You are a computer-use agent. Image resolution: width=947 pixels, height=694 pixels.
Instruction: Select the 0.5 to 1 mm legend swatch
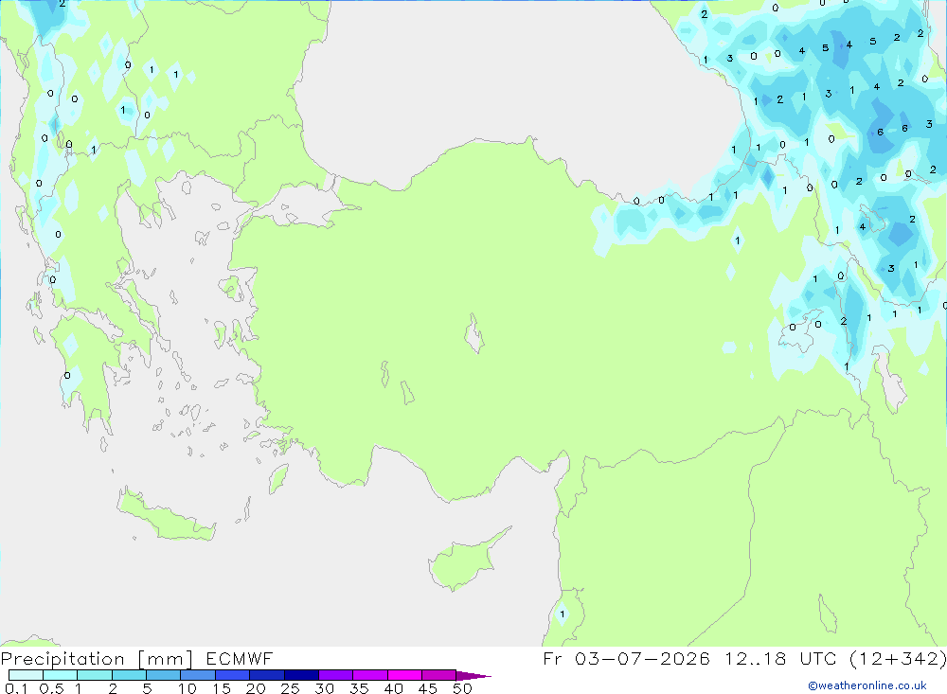pyautogui.click(x=61, y=675)
